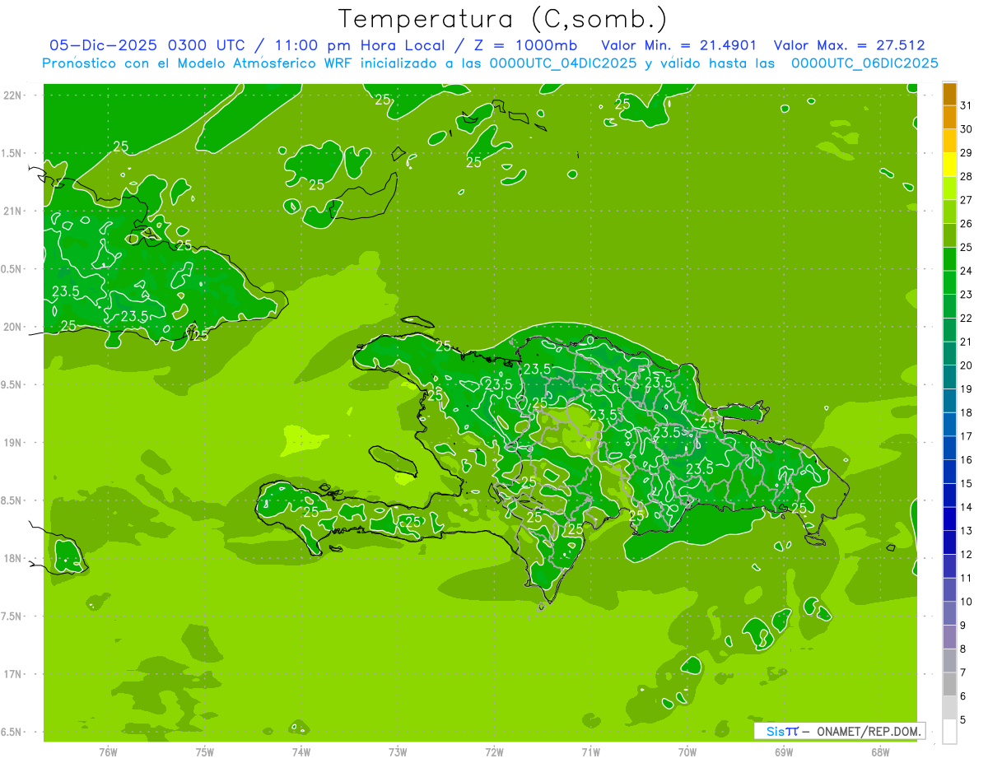The height and width of the screenshot is (763, 988).
Task: Click the bright yellow-green warm patch west of Haiti
Action: click(301, 438)
